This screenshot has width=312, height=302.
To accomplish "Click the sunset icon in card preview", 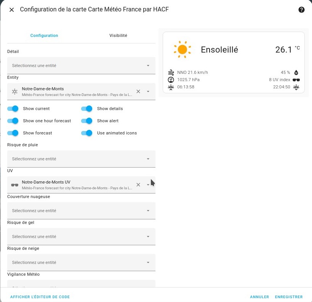I will click(296, 87).
